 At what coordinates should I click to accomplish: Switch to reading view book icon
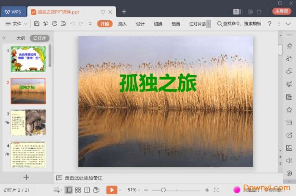click(87, 190)
